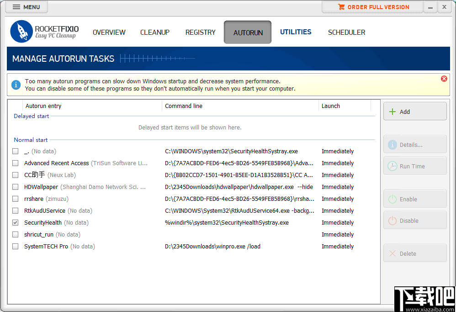
Task: Tick the rrshare checkbox
Action: click(x=16, y=199)
